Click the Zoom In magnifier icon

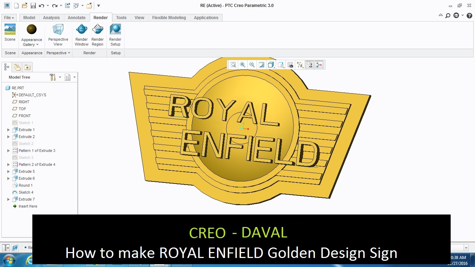tap(243, 65)
